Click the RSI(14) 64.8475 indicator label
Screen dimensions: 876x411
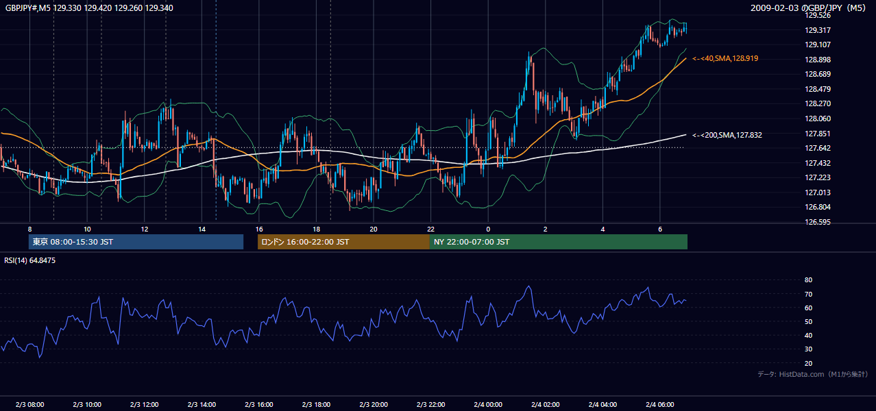click(x=30, y=260)
